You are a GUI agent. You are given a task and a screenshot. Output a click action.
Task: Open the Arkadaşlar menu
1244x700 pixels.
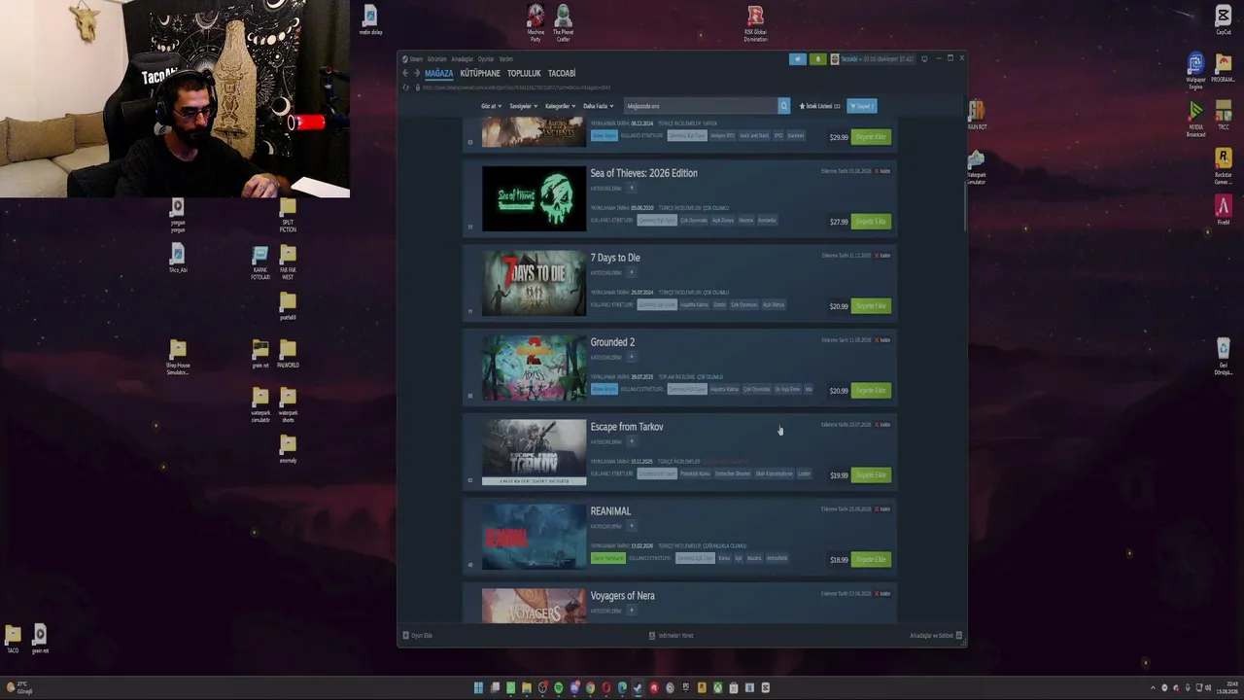pyautogui.click(x=463, y=59)
